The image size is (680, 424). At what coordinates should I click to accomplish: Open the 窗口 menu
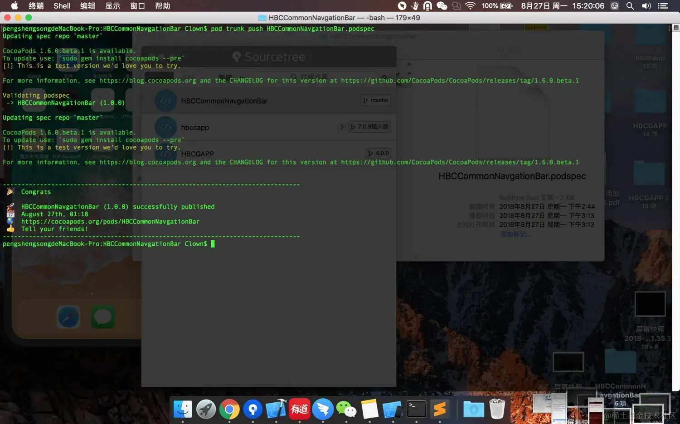(138, 6)
